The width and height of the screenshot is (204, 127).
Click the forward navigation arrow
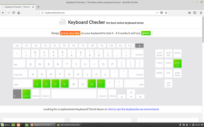pyautogui.click(x=9, y=13)
